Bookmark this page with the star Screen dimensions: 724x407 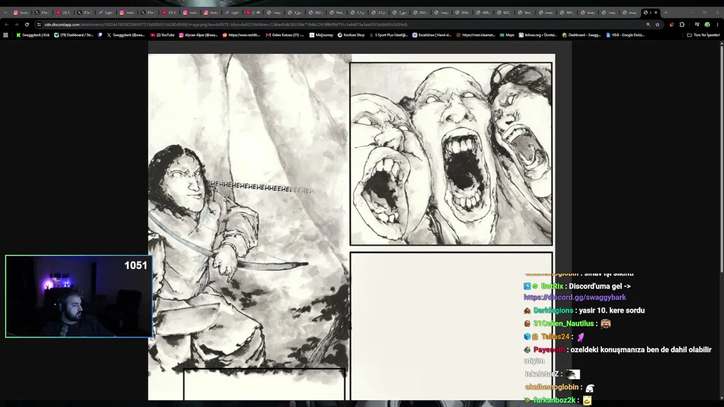tap(657, 24)
